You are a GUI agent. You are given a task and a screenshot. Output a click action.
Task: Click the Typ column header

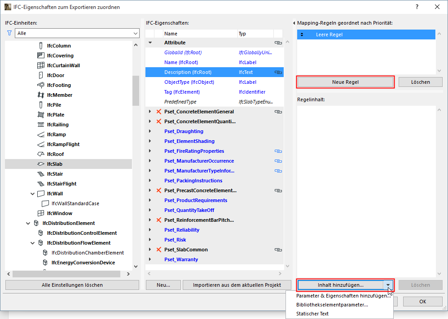click(255, 34)
